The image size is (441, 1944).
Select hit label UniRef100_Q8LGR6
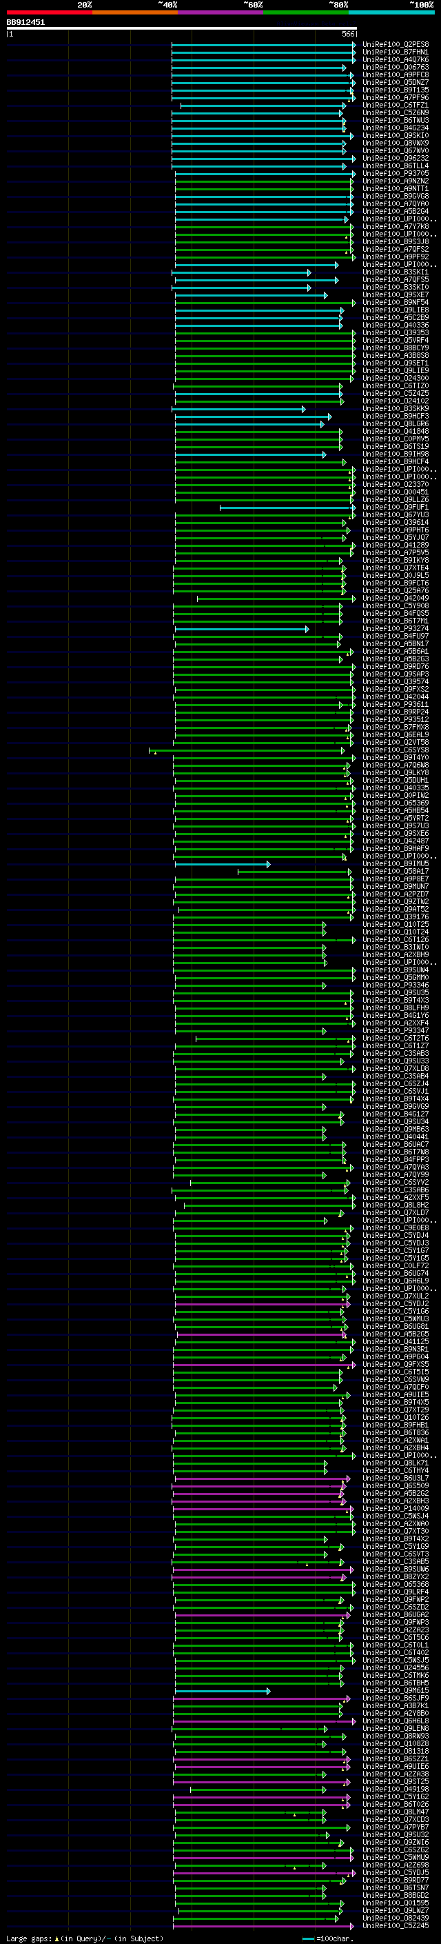(396, 424)
